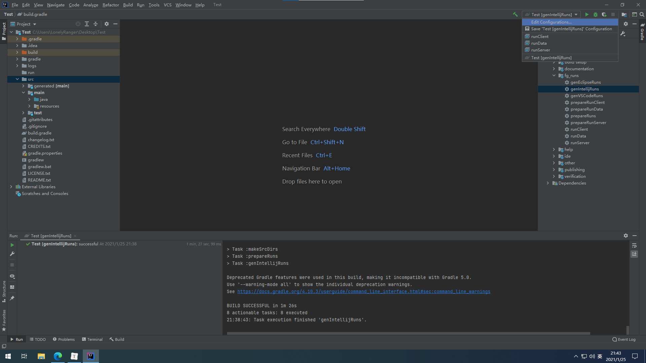Toggle pin tab icon in Run panel
This screenshot has height=363, width=646.
(x=12, y=298)
